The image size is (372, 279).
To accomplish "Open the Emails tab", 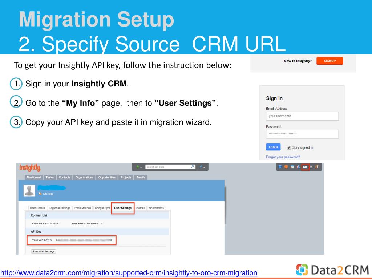I will coord(141,177).
